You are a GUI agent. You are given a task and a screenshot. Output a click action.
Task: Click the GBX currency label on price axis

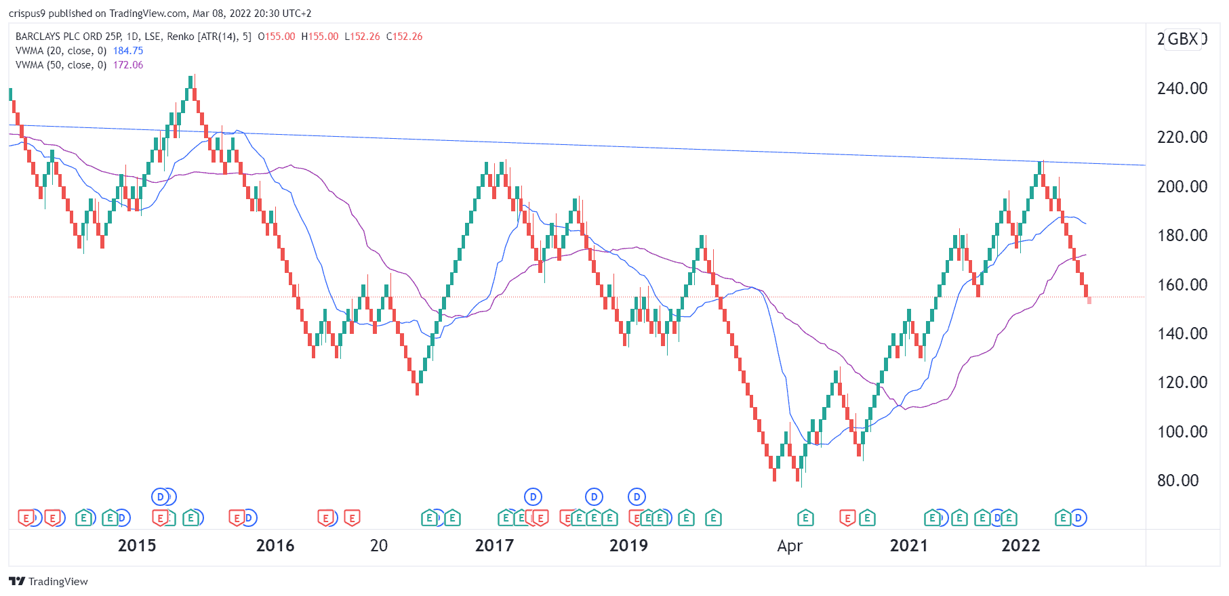[1182, 39]
